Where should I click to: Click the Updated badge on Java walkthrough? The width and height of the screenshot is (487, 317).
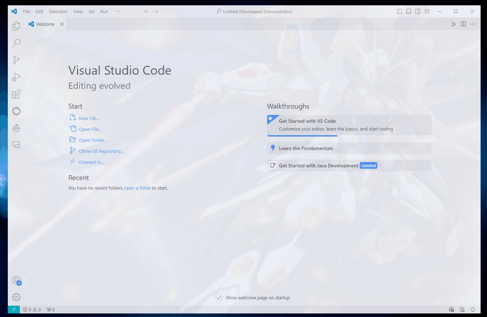(369, 166)
